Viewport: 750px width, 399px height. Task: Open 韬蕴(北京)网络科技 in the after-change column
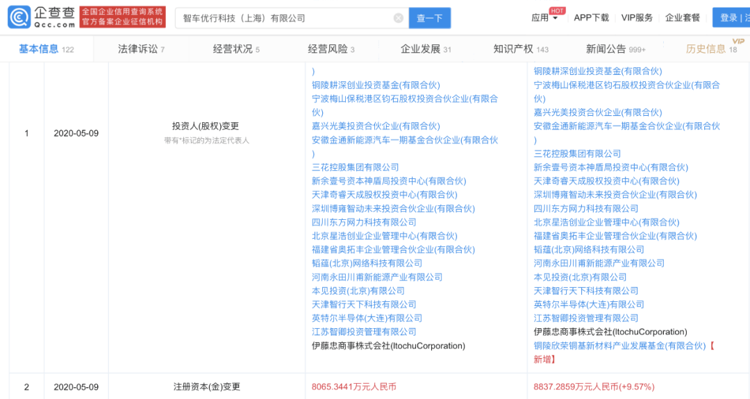click(589, 249)
